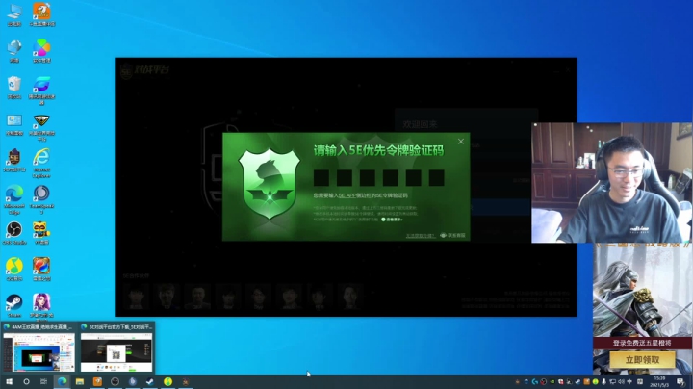Open the blue stacked-layers browser desktop shortcut
Viewport: 693px width, 389px height.
click(41, 91)
